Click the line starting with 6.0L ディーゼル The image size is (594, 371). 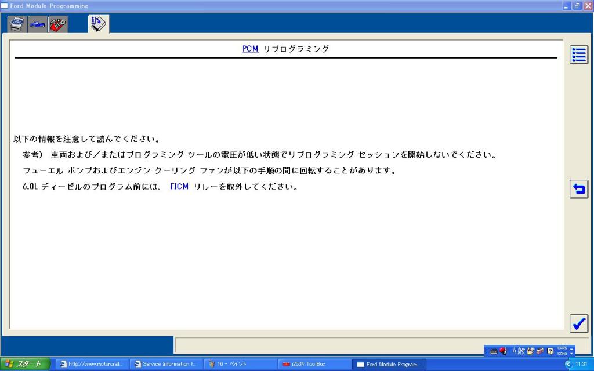[160, 186]
